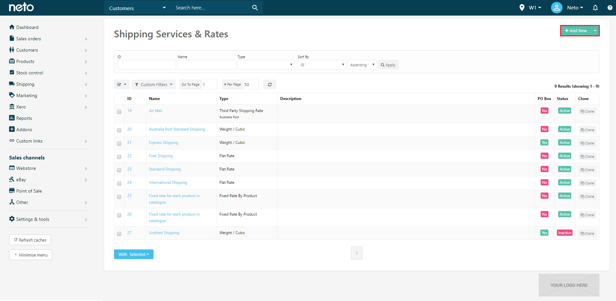The height and width of the screenshot is (301, 616).
Task: Click the Webstore window icon
Action: click(12, 168)
